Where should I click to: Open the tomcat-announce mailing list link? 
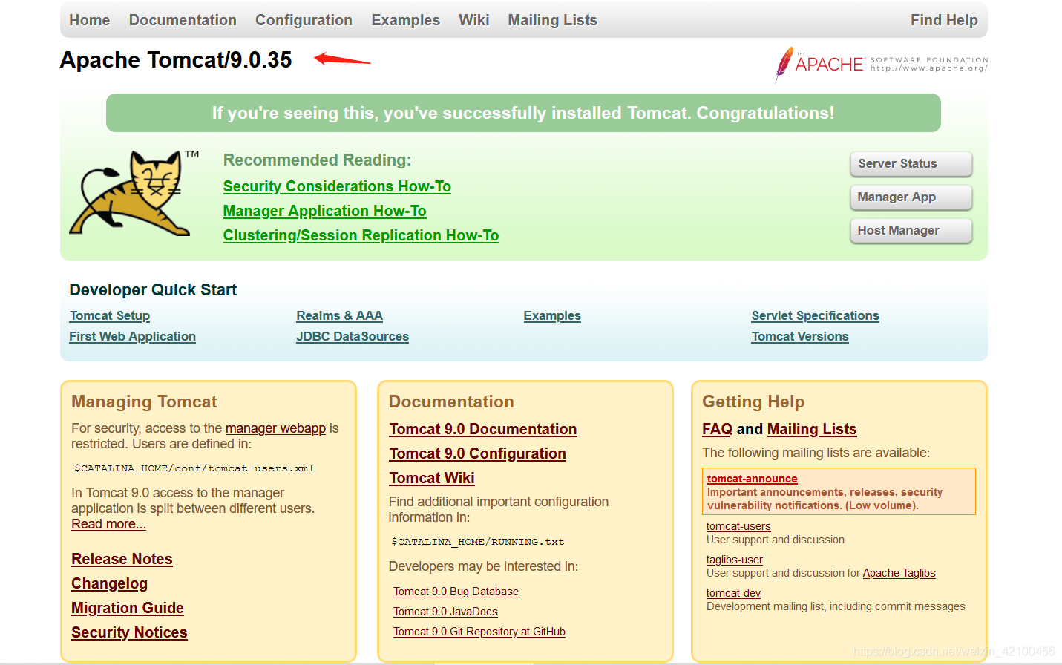(x=752, y=479)
